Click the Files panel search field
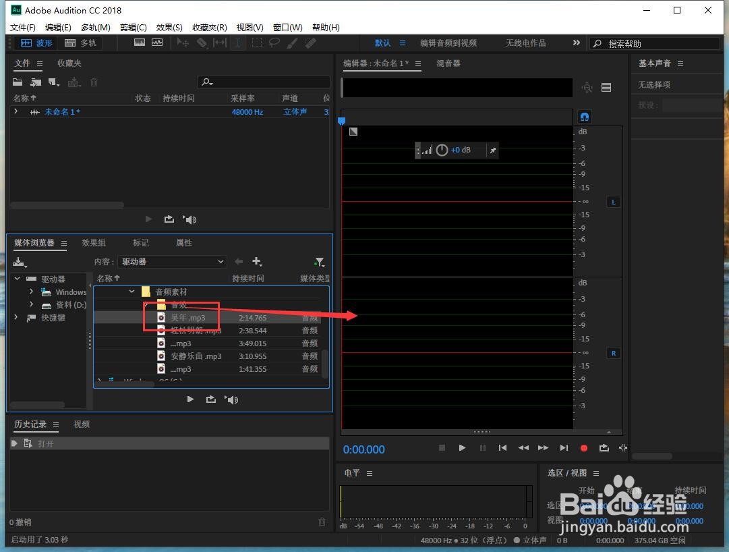Screen dimensions: 729x552 coord(264,82)
